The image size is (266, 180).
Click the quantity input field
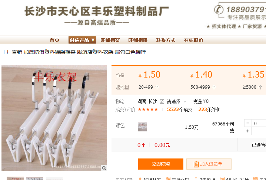pos(259,123)
